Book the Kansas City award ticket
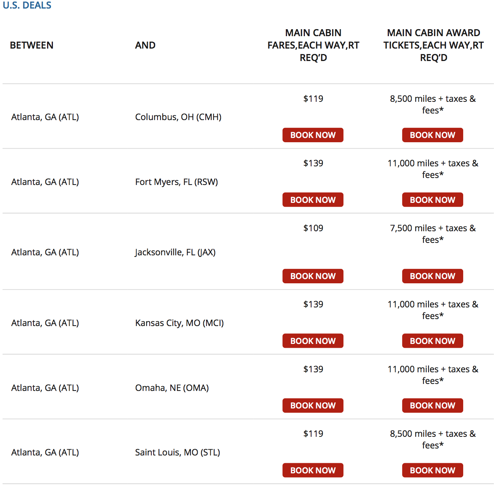This screenshot has width=504, height=485. point(432,340)
